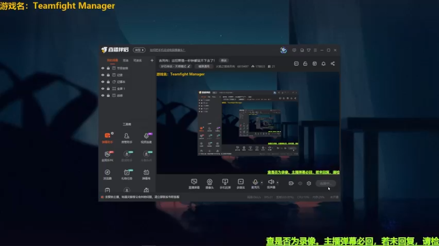439x246 pixels.
Task: Click the user avatar in title bar
Action: point(283,50)
